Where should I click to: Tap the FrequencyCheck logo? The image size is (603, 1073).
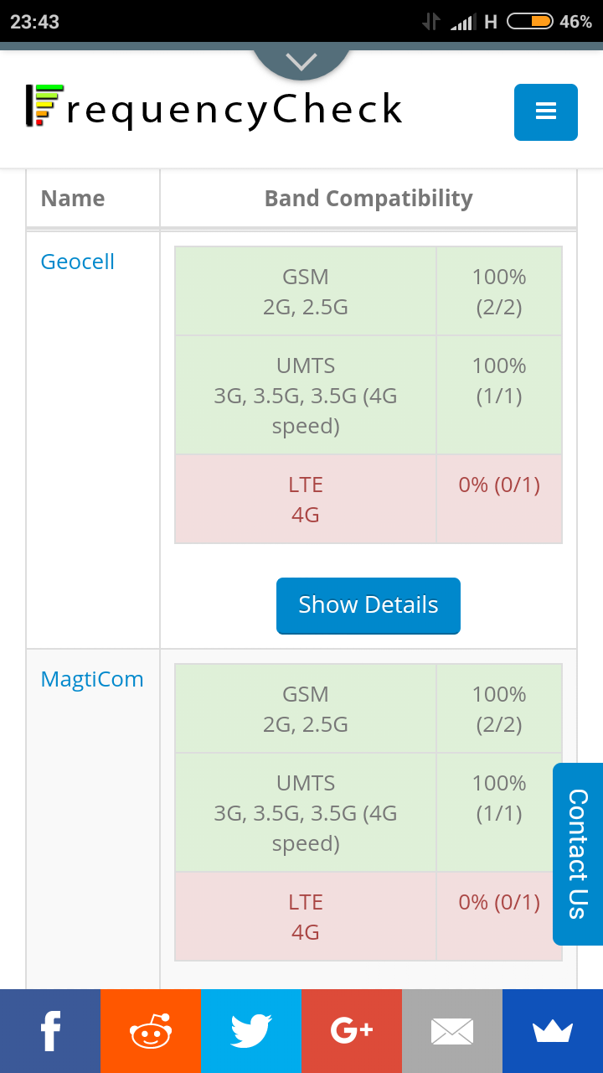(214, 109)
